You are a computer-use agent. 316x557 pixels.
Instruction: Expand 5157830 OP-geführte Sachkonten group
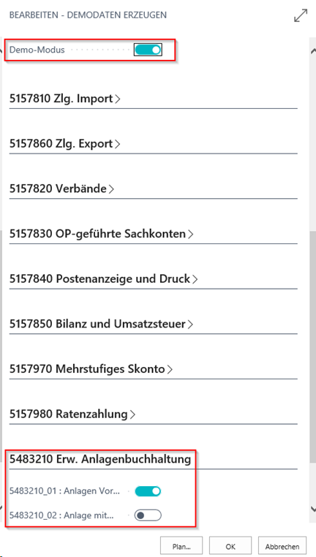[101, 234]
